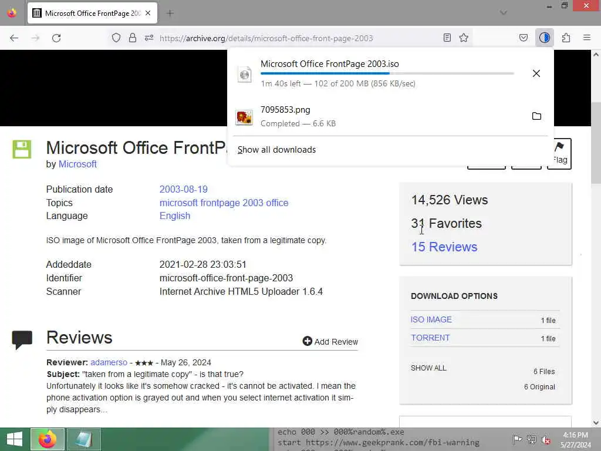The width and height of the screenshot is (601, 451).
Task: Click the site security padlock icon
Action: (x=133, y=38)
